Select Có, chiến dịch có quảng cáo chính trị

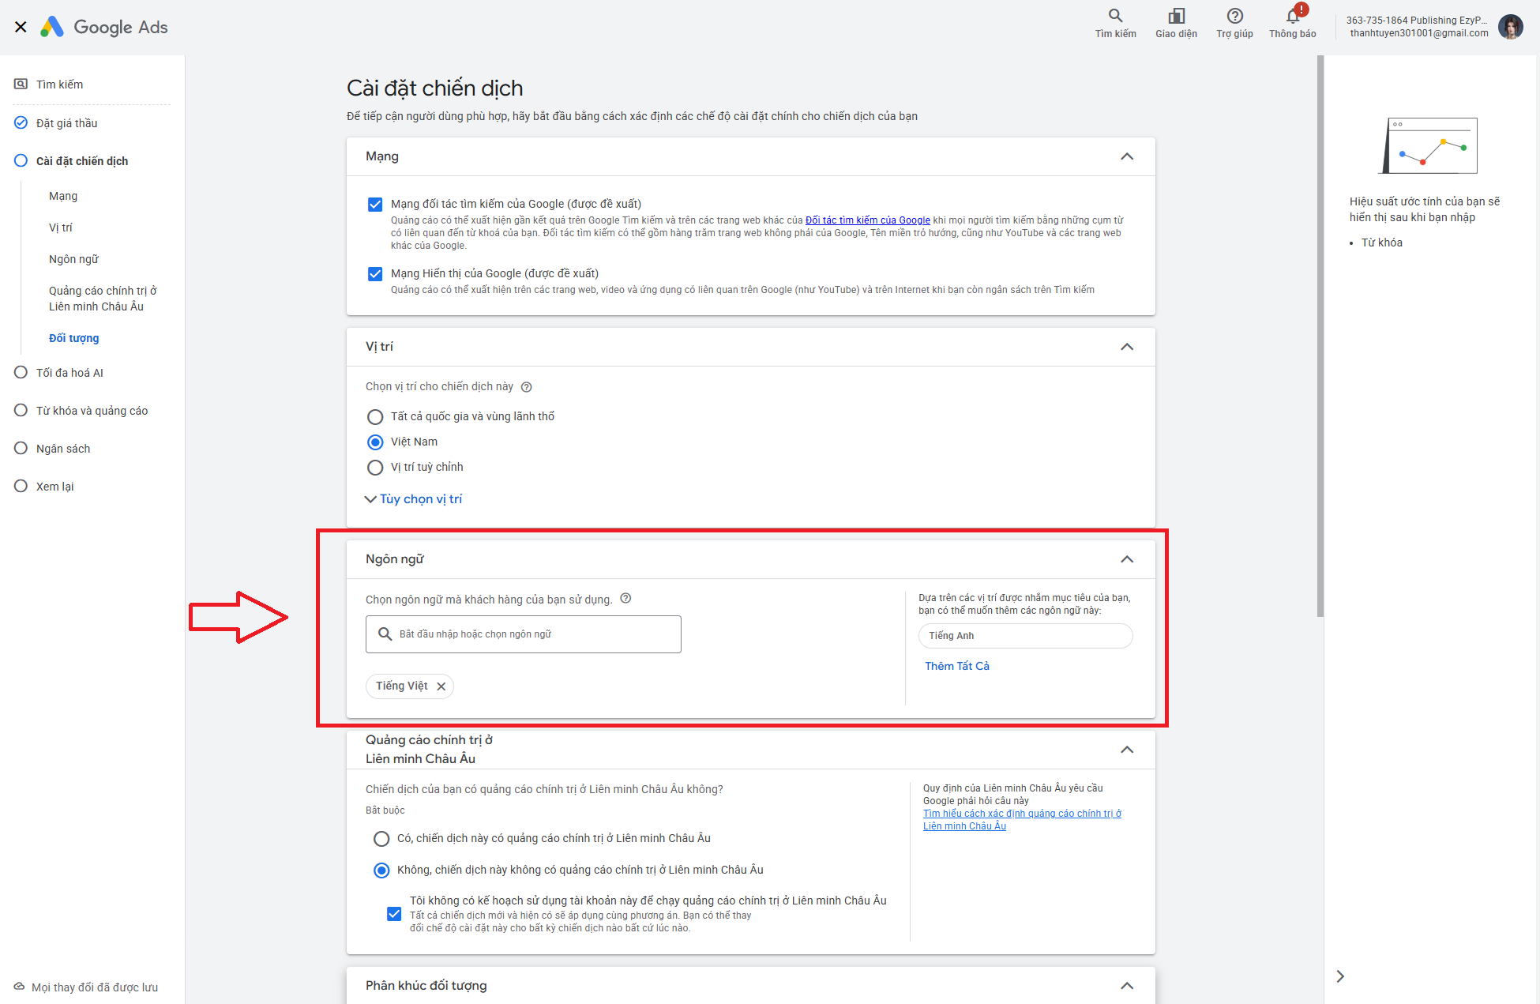coord(381,839)
